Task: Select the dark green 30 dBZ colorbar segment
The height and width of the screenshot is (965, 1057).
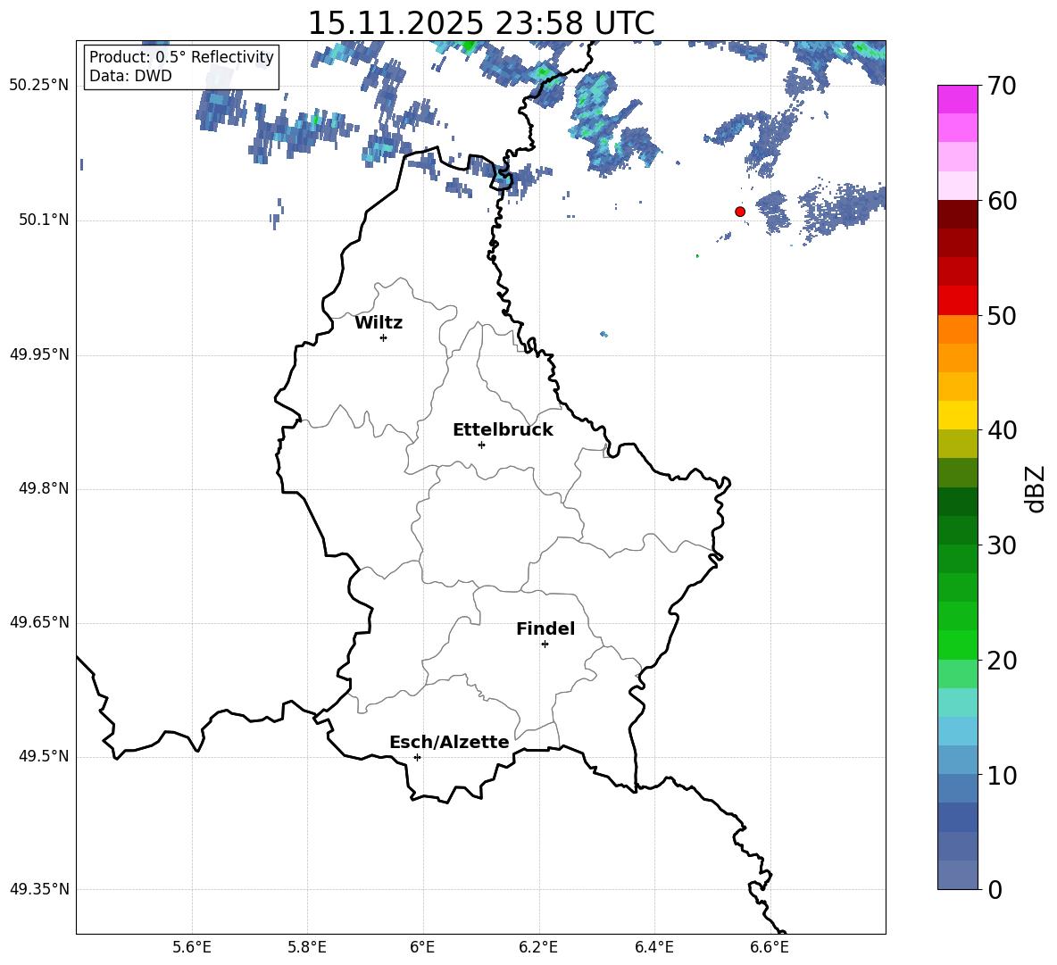Action: click(957, 530)
